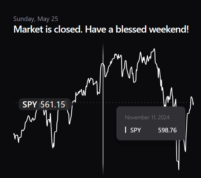This screenshot has width=201, height=178.
Task: Click the Sunday, May 25 date text
Action: pos(35,19)
